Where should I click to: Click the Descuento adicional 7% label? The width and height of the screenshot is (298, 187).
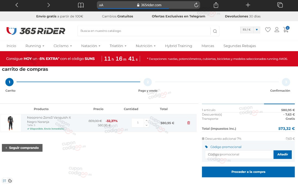pyautogui.click(x=223, y=139)
